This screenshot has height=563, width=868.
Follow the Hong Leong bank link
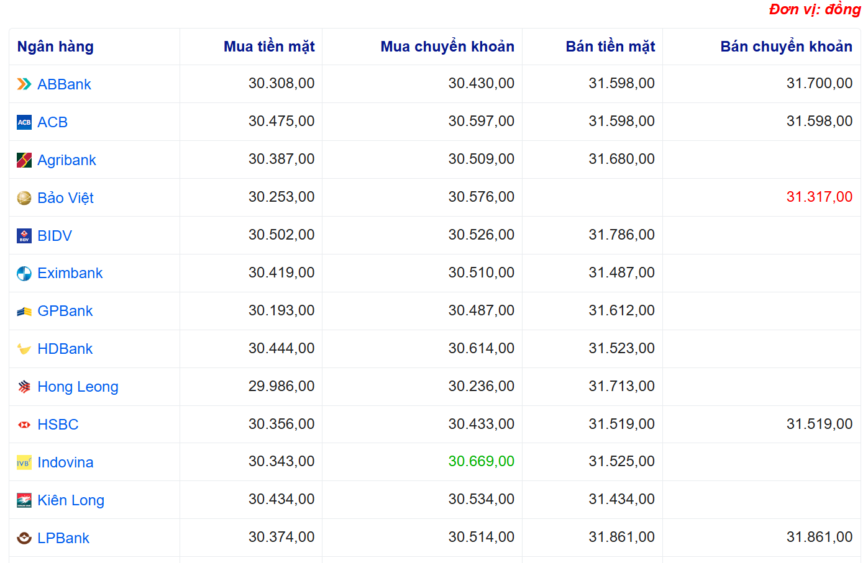point(78,387)
